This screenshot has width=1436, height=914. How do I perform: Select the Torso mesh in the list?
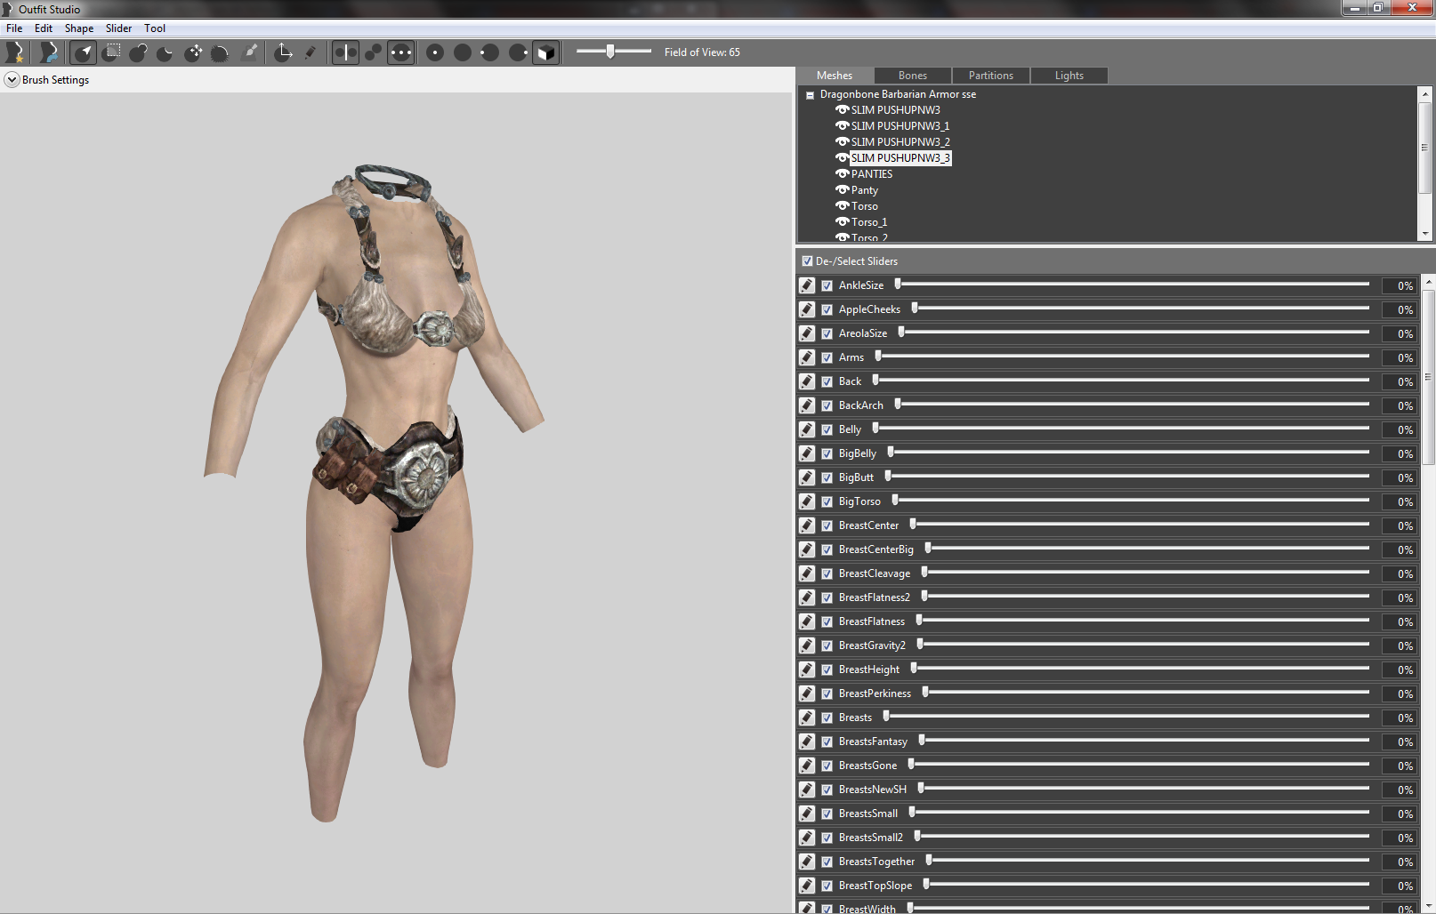click(864, 206)
